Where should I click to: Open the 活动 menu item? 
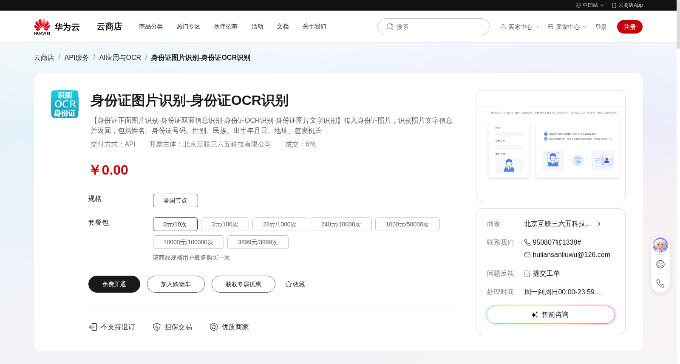[x=257, y=26]
